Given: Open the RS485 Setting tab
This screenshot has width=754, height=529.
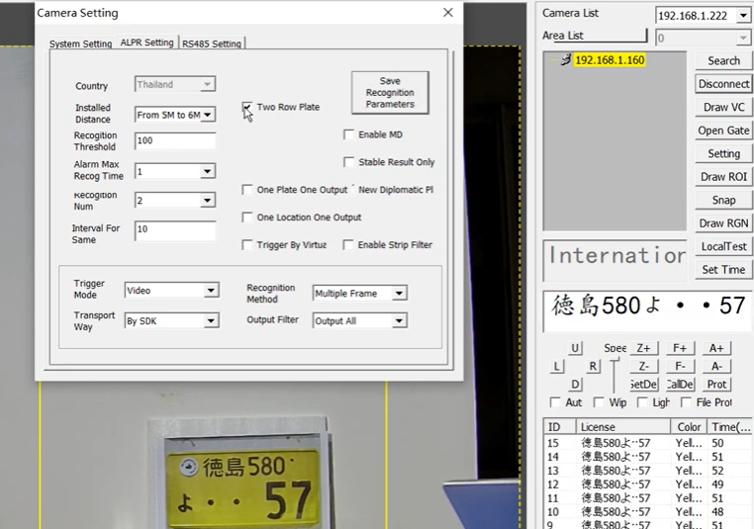Looking at the screenshot, I should [x=211, y=44].
